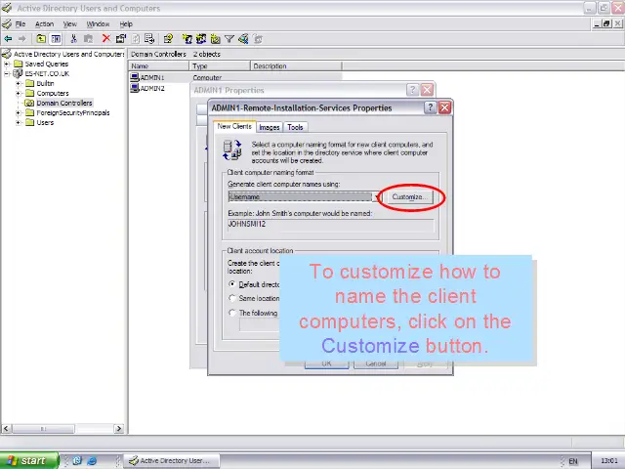The width and height of the screenshot is (625, 469).
Task: Click the Customize button
Action: (407, 196)
